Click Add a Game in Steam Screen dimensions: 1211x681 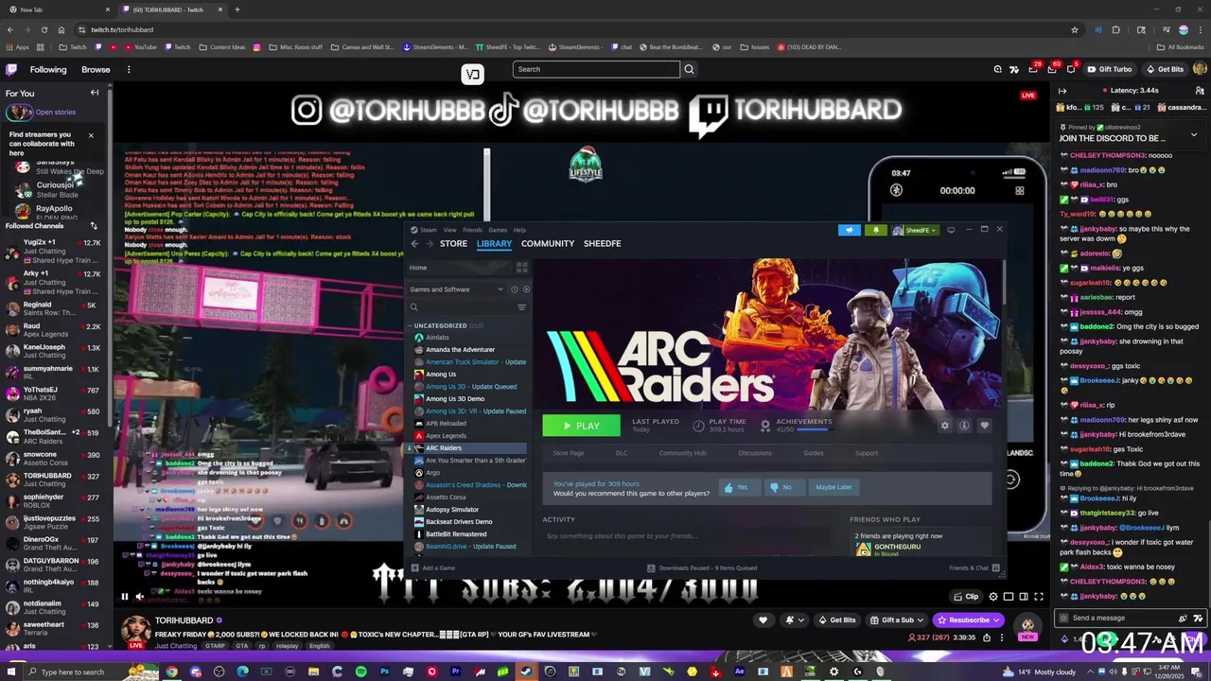432,567
